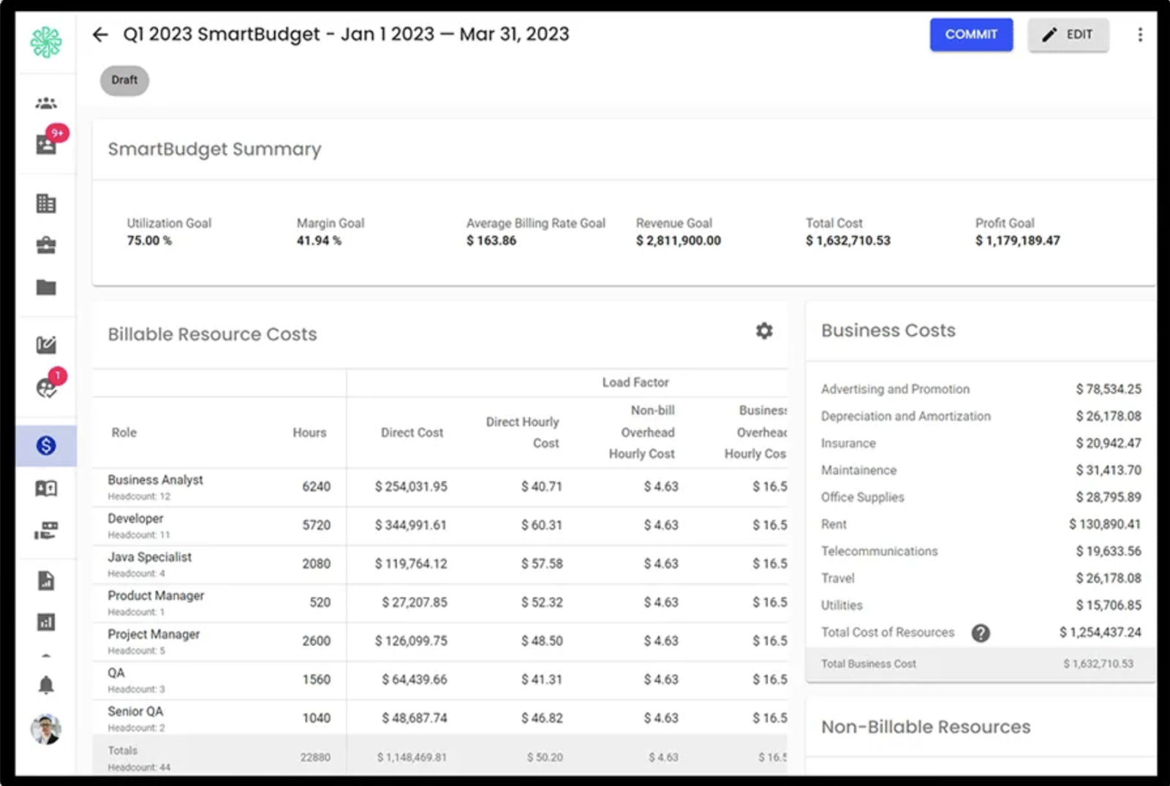Click the back arrow next to the budget title
The height and width of the screenshot is (786, 1170).
pos(100,34)
